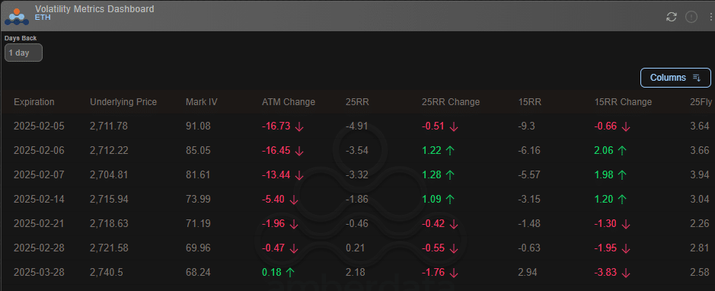The width and height of the screenshot is (715, 291).
Task: Sort by the Underlying Price column header
Action: coord(123,102)
